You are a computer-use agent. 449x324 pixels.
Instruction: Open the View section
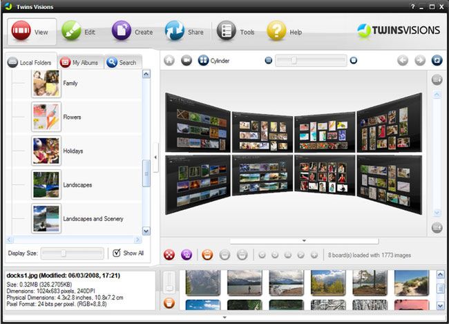click(x=32, y=32)
